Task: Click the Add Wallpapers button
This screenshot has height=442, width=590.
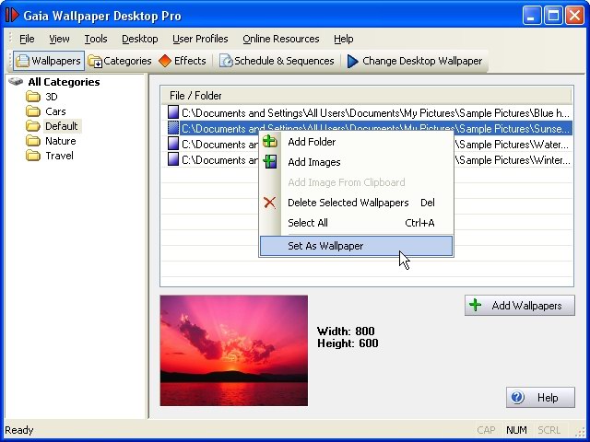Action: pos(520,305)
